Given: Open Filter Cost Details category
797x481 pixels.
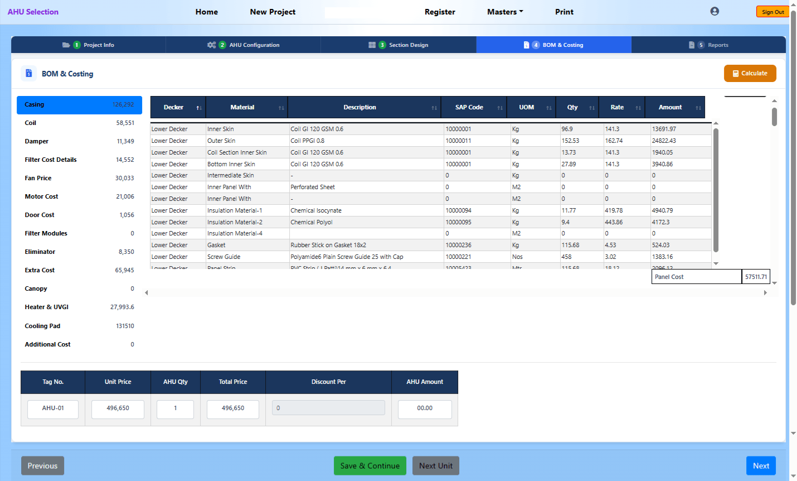Looking at the screenshot, I should coord(79,160).
